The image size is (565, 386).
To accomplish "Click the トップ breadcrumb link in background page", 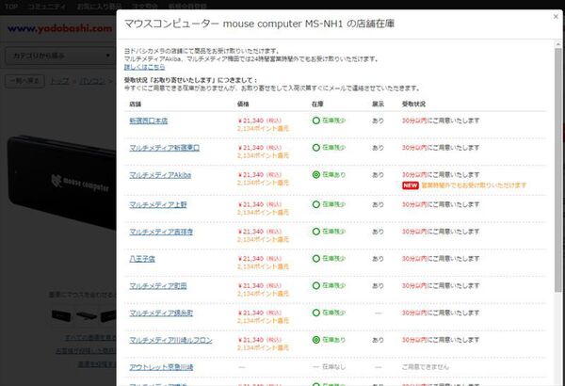I will (x=59, y=82).
